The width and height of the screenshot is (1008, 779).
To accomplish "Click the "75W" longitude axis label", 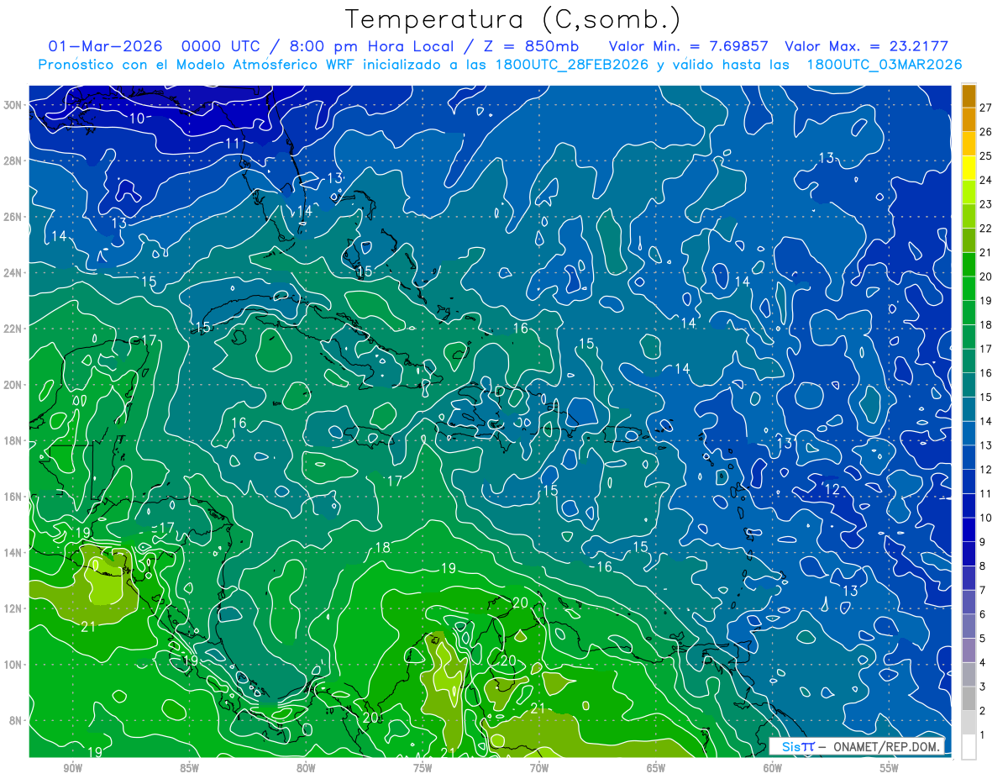I will tap(423, 768).
